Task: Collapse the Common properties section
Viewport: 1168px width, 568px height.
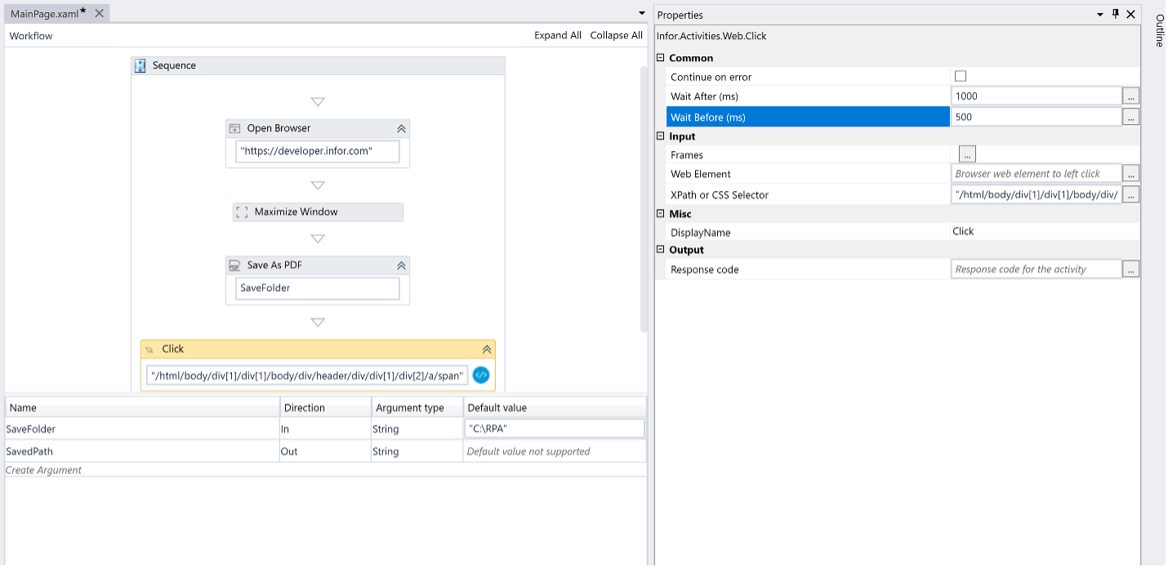Action: click(661, 58)
